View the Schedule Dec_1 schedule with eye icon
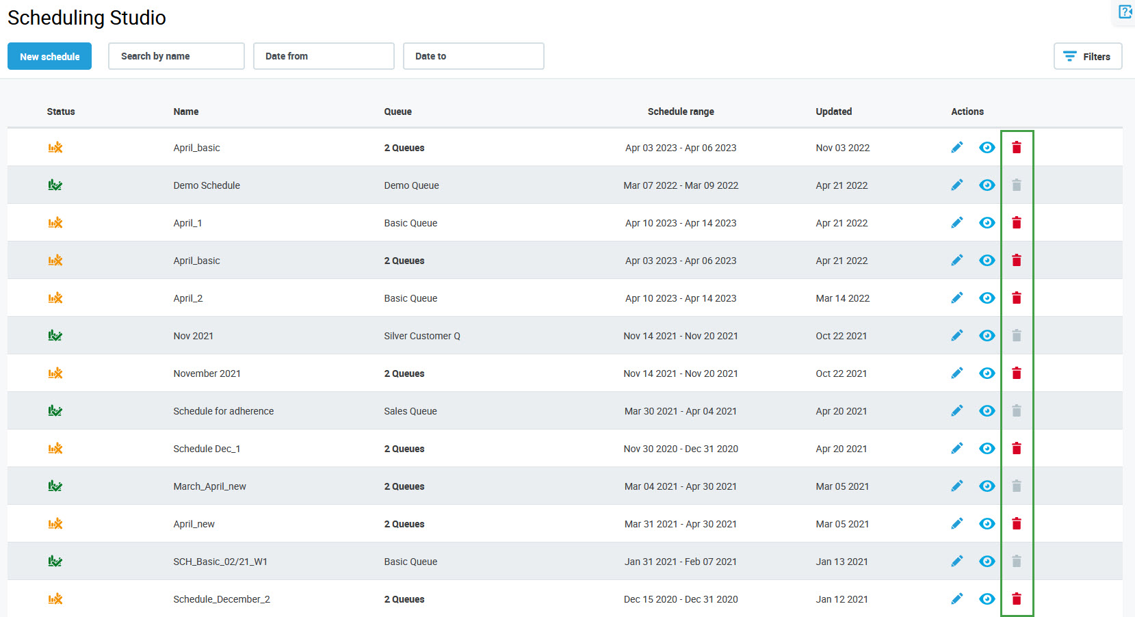 [x=987, y=448]
